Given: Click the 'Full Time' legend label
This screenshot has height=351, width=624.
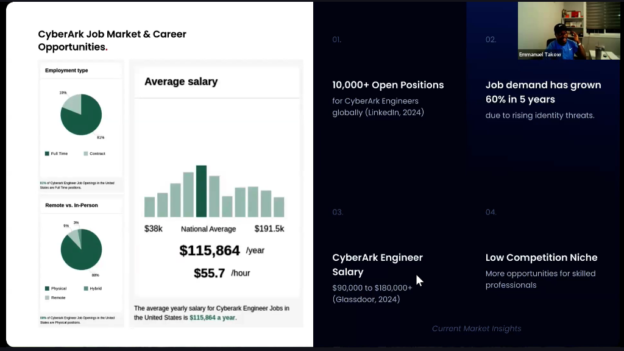Looking at the screenshot, I should (x=59, y=154).
